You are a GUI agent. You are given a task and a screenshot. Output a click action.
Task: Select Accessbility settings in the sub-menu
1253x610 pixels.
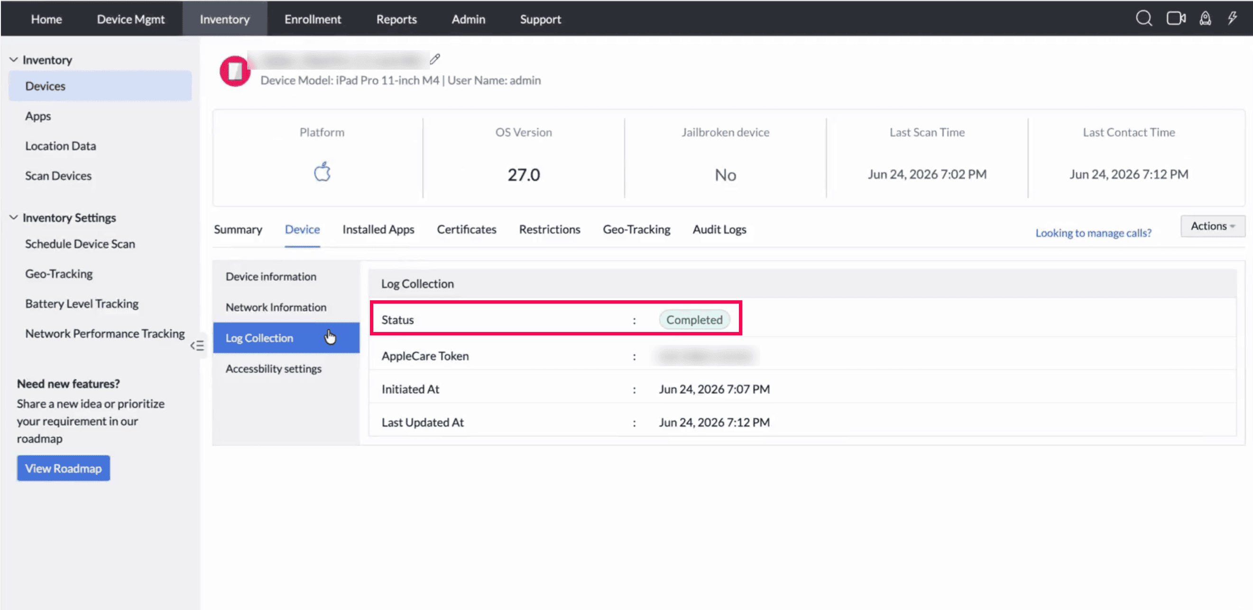coord(273,368)
